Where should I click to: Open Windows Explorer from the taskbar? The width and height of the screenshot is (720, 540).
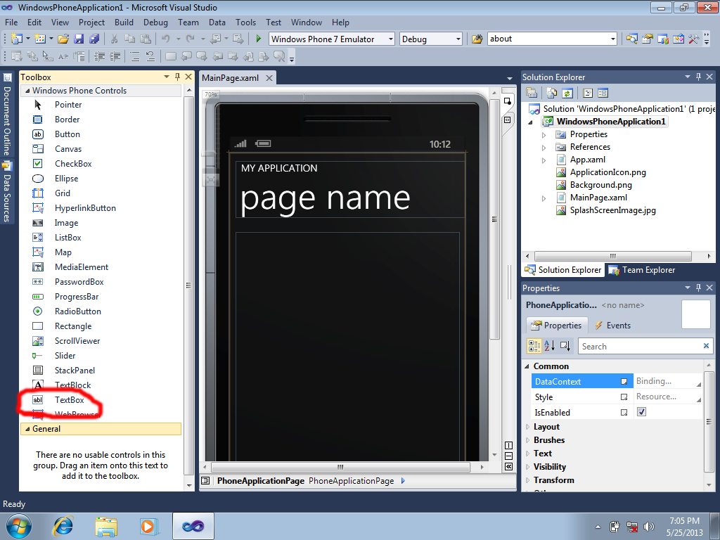[x=106, y=526]
